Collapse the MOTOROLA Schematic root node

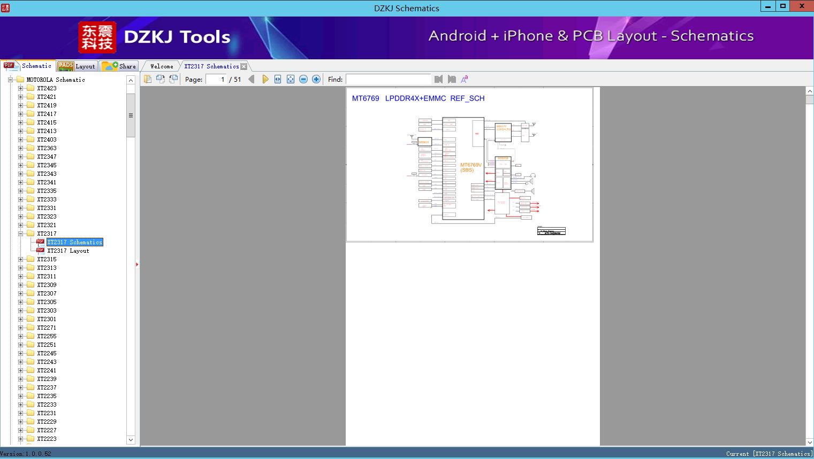point(10,80)
